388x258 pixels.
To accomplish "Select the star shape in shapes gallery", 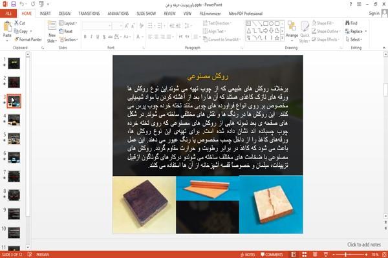I will pyautogui.click(x=277, y=38).
